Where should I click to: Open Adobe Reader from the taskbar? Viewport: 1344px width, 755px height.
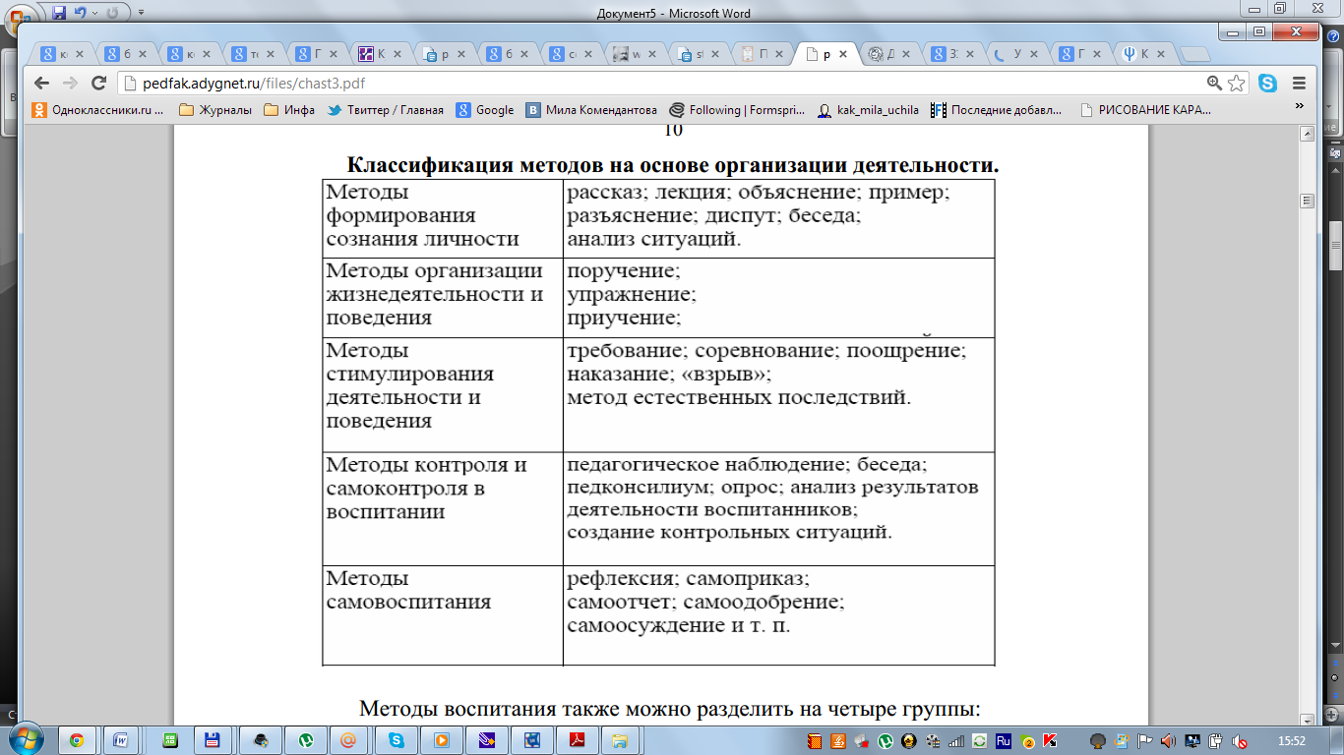coord(576,739)
